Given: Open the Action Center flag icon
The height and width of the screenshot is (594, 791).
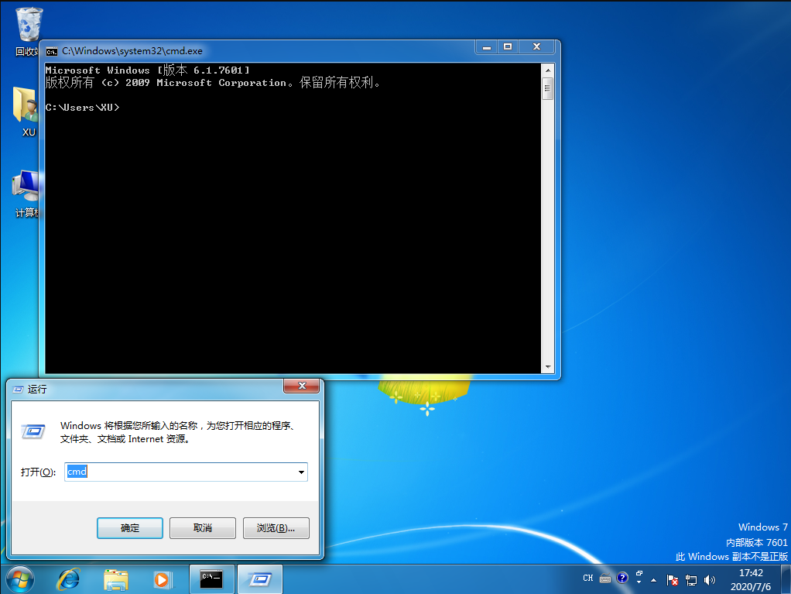Looking at the screenshot, I should point(672,579).
